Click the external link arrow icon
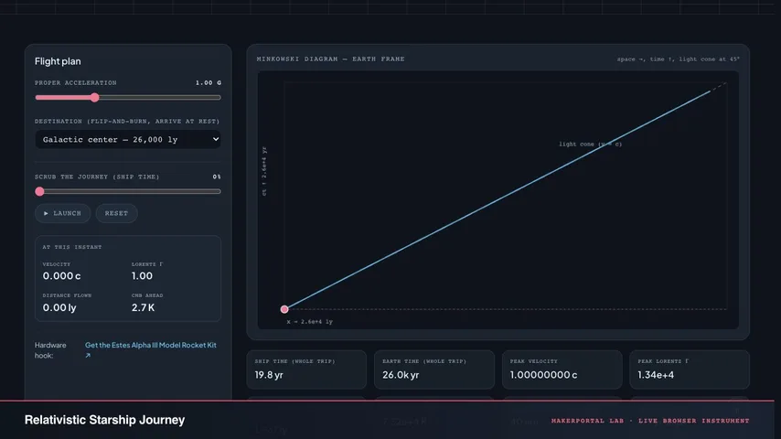 tap(88, 355)
